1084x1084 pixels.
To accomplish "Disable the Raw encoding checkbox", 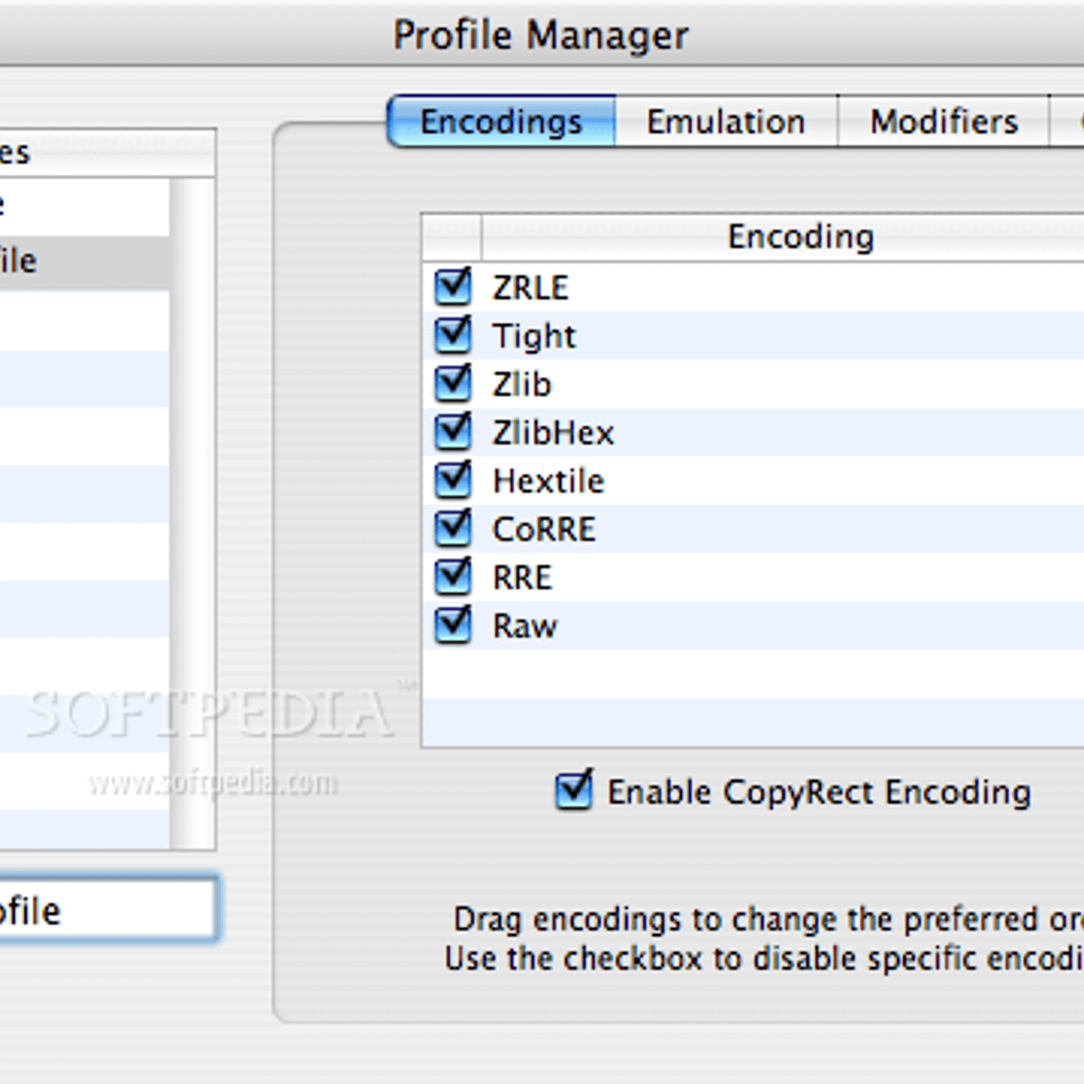I will 453,624.
